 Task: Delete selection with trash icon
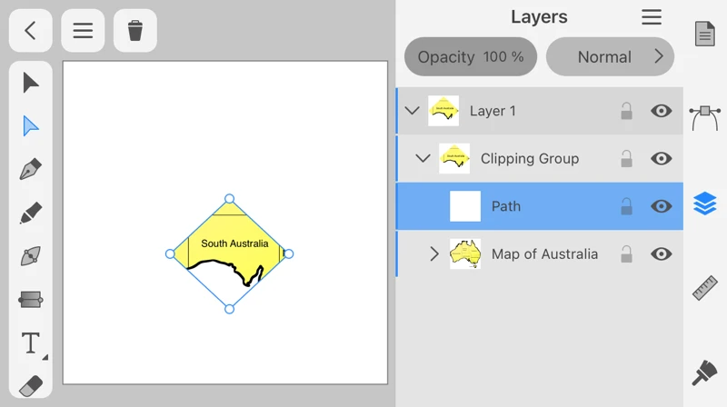[134, 31]
